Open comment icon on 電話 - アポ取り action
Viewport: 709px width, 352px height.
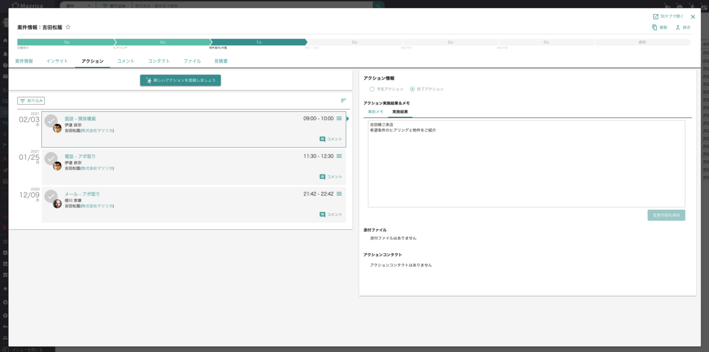click(x=323, y=177)
